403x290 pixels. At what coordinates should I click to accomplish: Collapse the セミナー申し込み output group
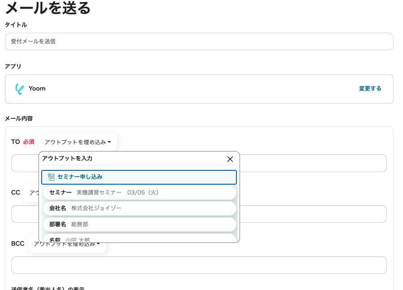click(139, 177)
